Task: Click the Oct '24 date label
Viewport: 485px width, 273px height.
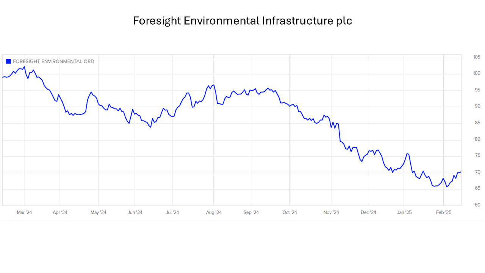Action: pyautogui.click(x=289, y=212)
